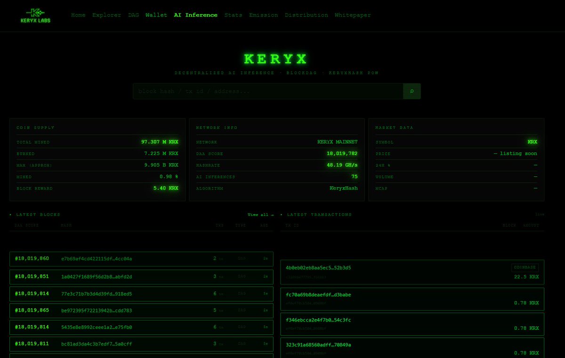Screen dimensions: 565x358
Task: Select the 97.307 M KRX total mined value
Action: pyautogui.click(x=160, y=142)
